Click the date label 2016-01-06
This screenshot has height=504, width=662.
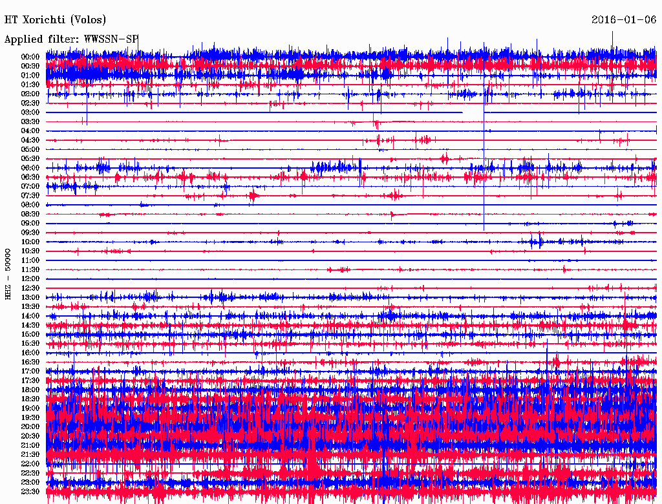pos(624,20)
